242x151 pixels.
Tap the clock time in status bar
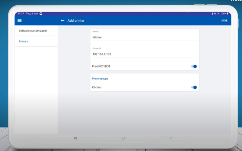[x=21, y=14]
